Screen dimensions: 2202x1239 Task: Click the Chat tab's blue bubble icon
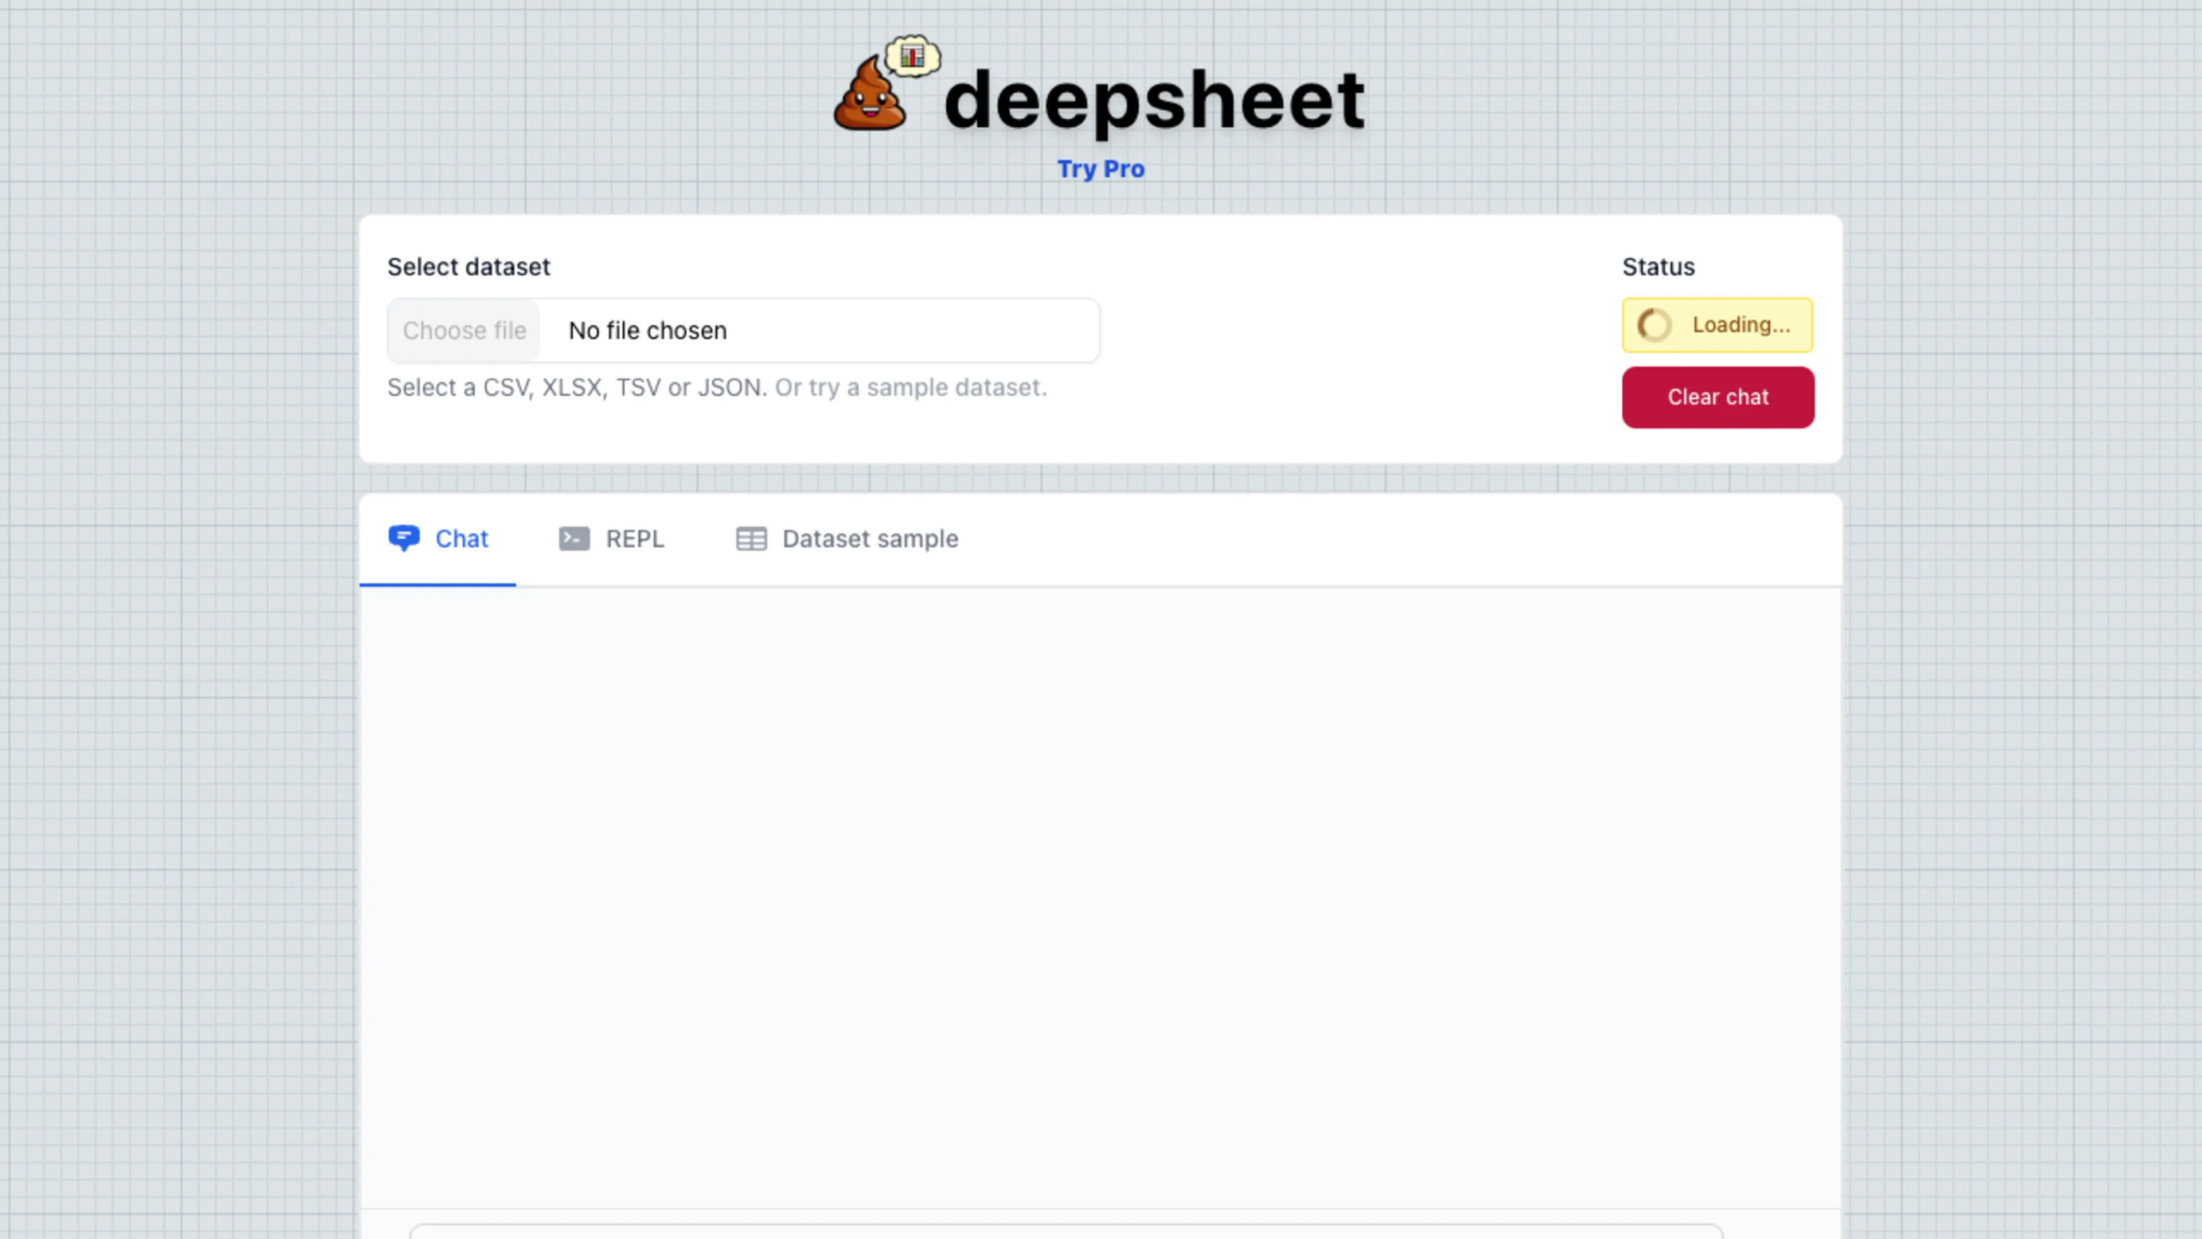405,539
